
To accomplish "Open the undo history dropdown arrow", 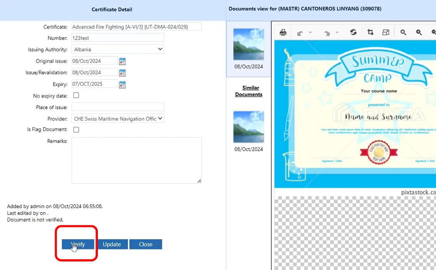I will tap(310, 33).
